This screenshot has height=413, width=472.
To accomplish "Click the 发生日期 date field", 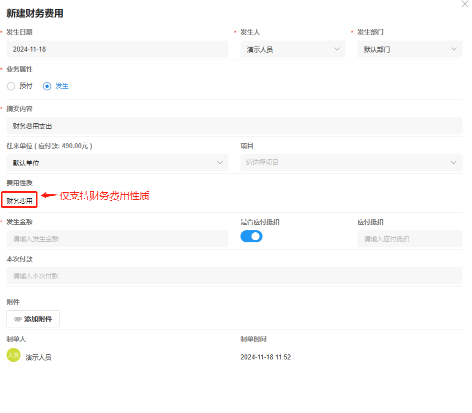I will pyautogui.click(x=117, y=49).
